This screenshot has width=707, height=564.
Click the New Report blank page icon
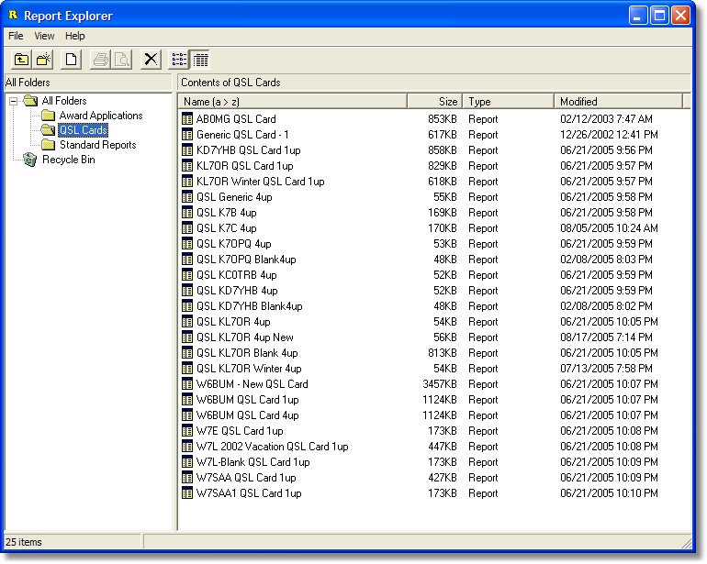point(71,60)
